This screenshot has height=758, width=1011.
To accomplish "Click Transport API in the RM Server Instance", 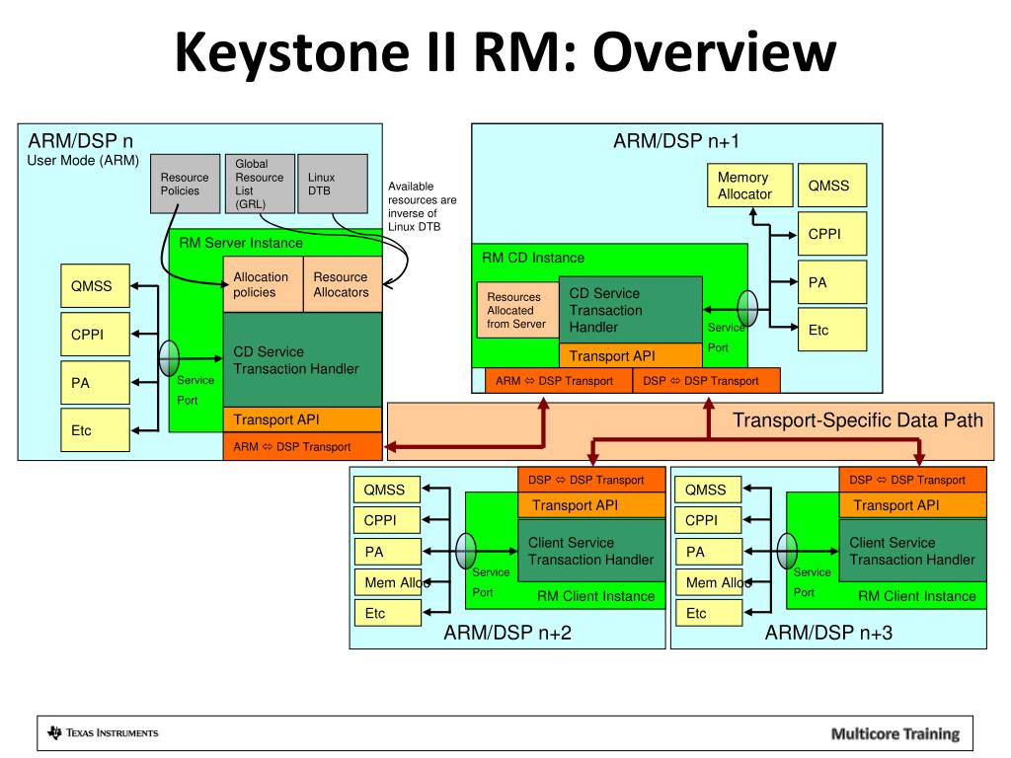I will pos(302,419).
